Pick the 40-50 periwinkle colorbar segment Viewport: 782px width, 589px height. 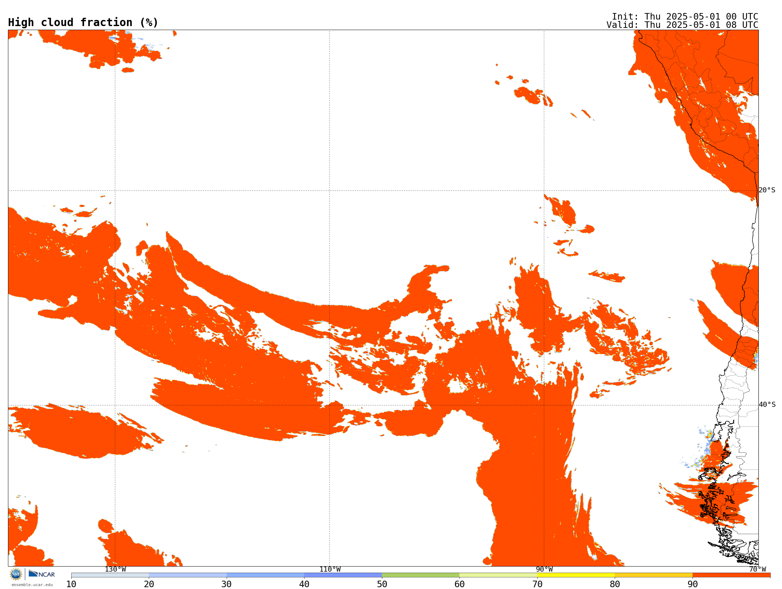(x=343, y=575)
